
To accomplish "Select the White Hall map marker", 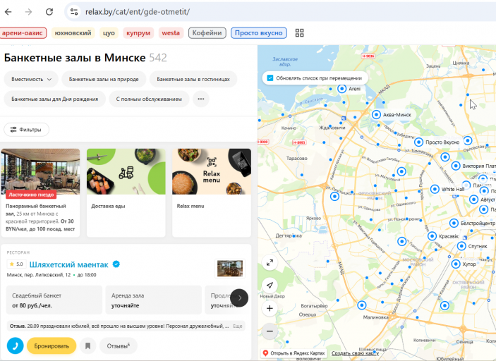I will [x=435, y=189].
